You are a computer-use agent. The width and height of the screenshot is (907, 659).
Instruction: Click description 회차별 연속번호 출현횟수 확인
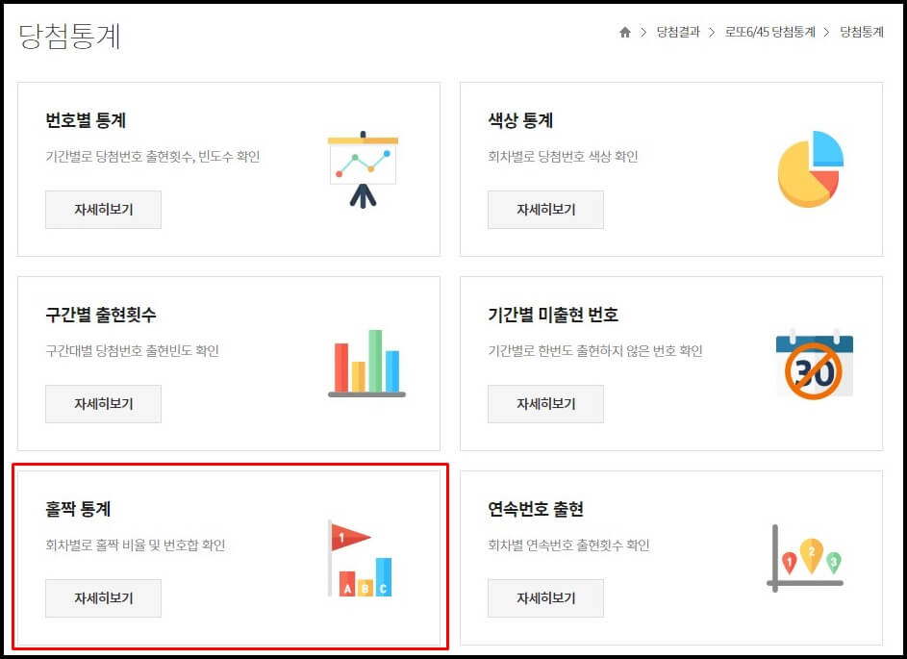click(x=568, y=545)
